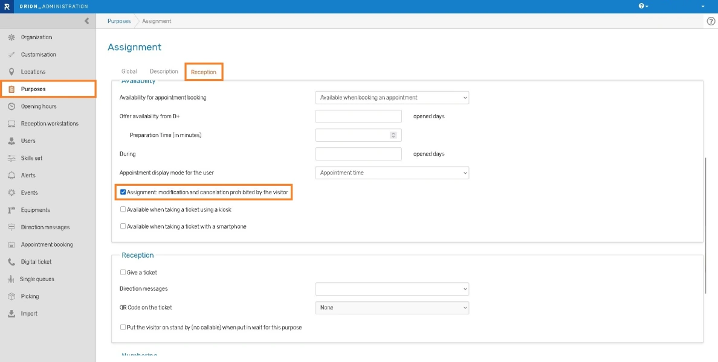Open Opening hours clock icon

click(x=11, y=106)
